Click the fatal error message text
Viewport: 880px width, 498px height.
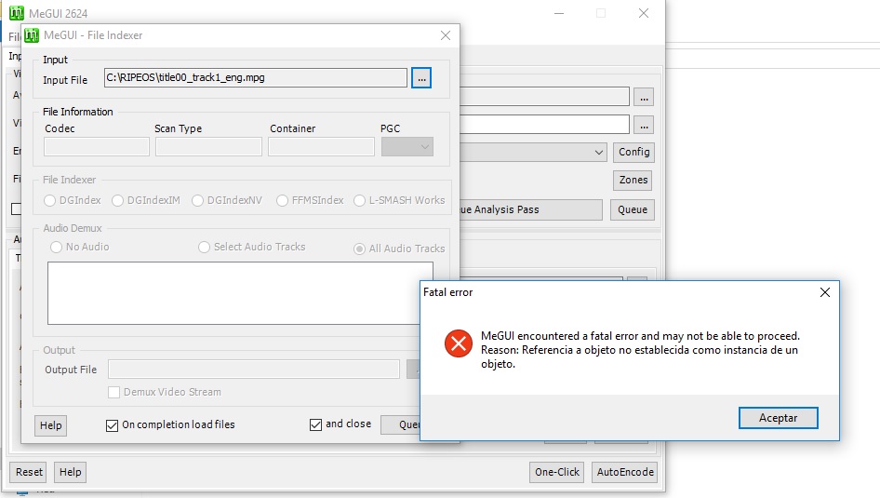pos(640,350)
